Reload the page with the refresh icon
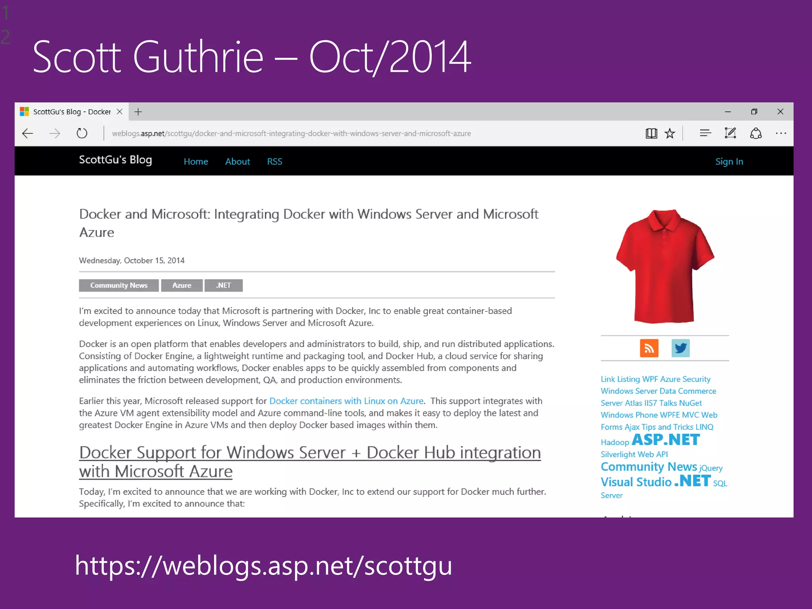The width and height of the screenshot is (812, 609). 82,133
